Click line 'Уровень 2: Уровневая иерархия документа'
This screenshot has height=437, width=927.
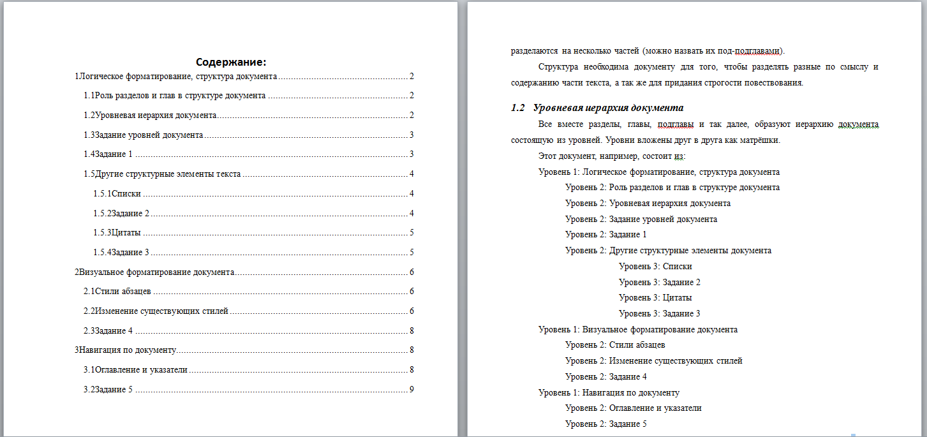pyautogui.click(x=648, y=204)
